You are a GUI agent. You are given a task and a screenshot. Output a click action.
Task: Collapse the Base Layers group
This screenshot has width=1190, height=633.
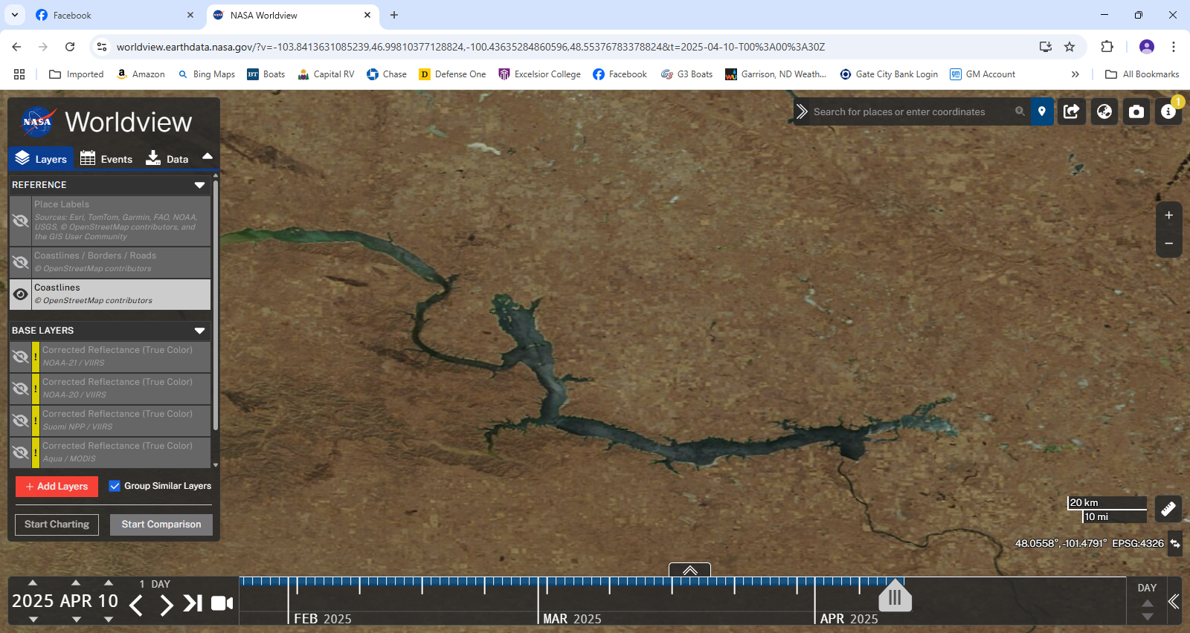click(x=199, y=331)
